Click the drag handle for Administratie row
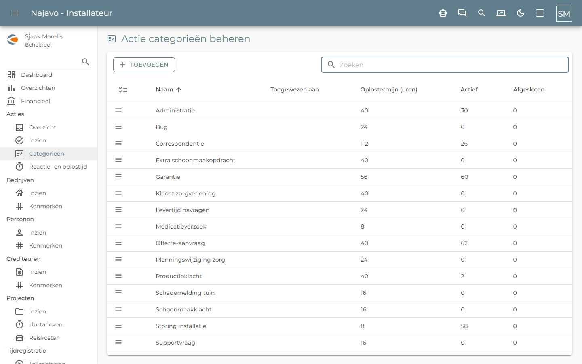 (x=118, y=110)
